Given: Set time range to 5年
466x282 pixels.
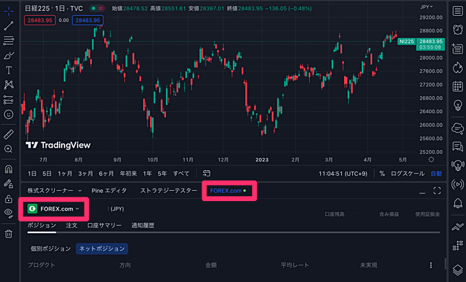Looking at the screenshot, I should point(162,174).
